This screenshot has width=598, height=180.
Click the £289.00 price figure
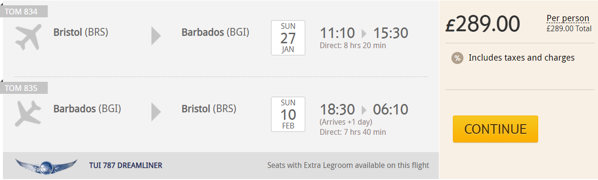tap(483, 24)
